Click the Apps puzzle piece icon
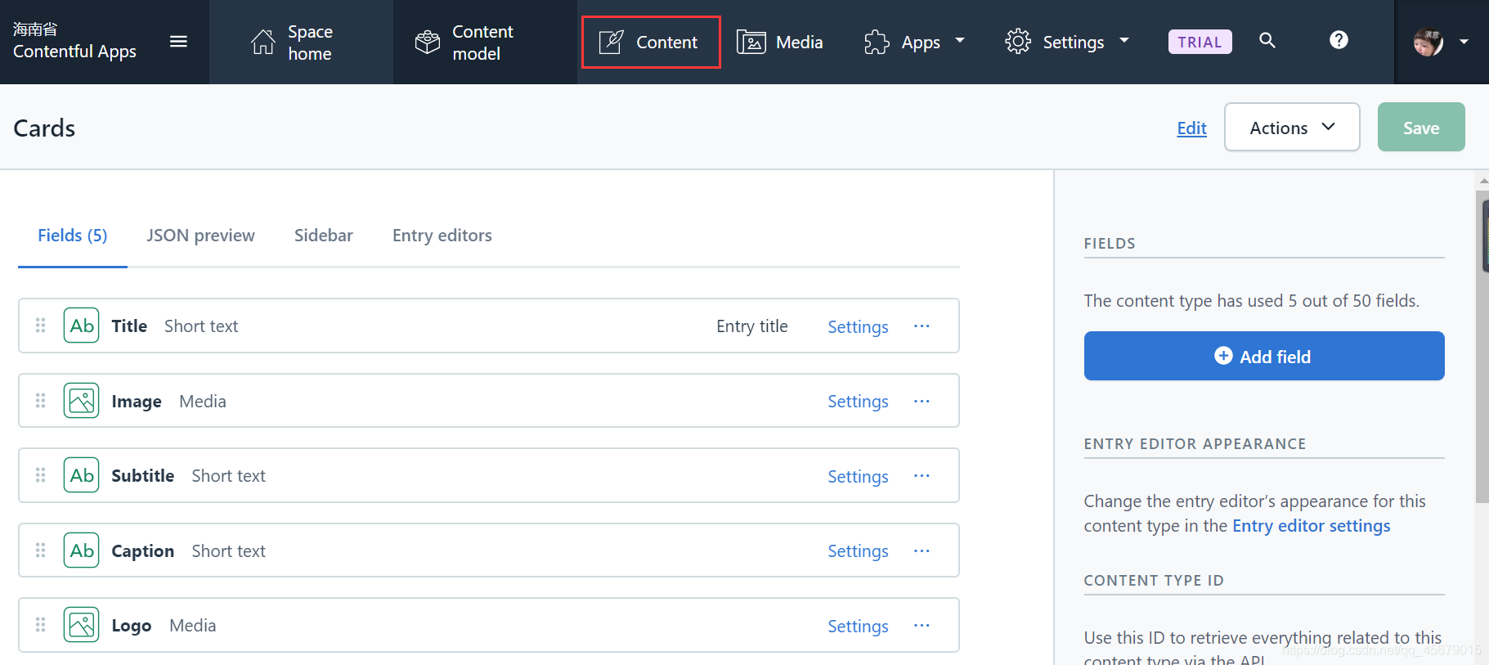This screenshot has width=1489, height=665. pos(877,42)
